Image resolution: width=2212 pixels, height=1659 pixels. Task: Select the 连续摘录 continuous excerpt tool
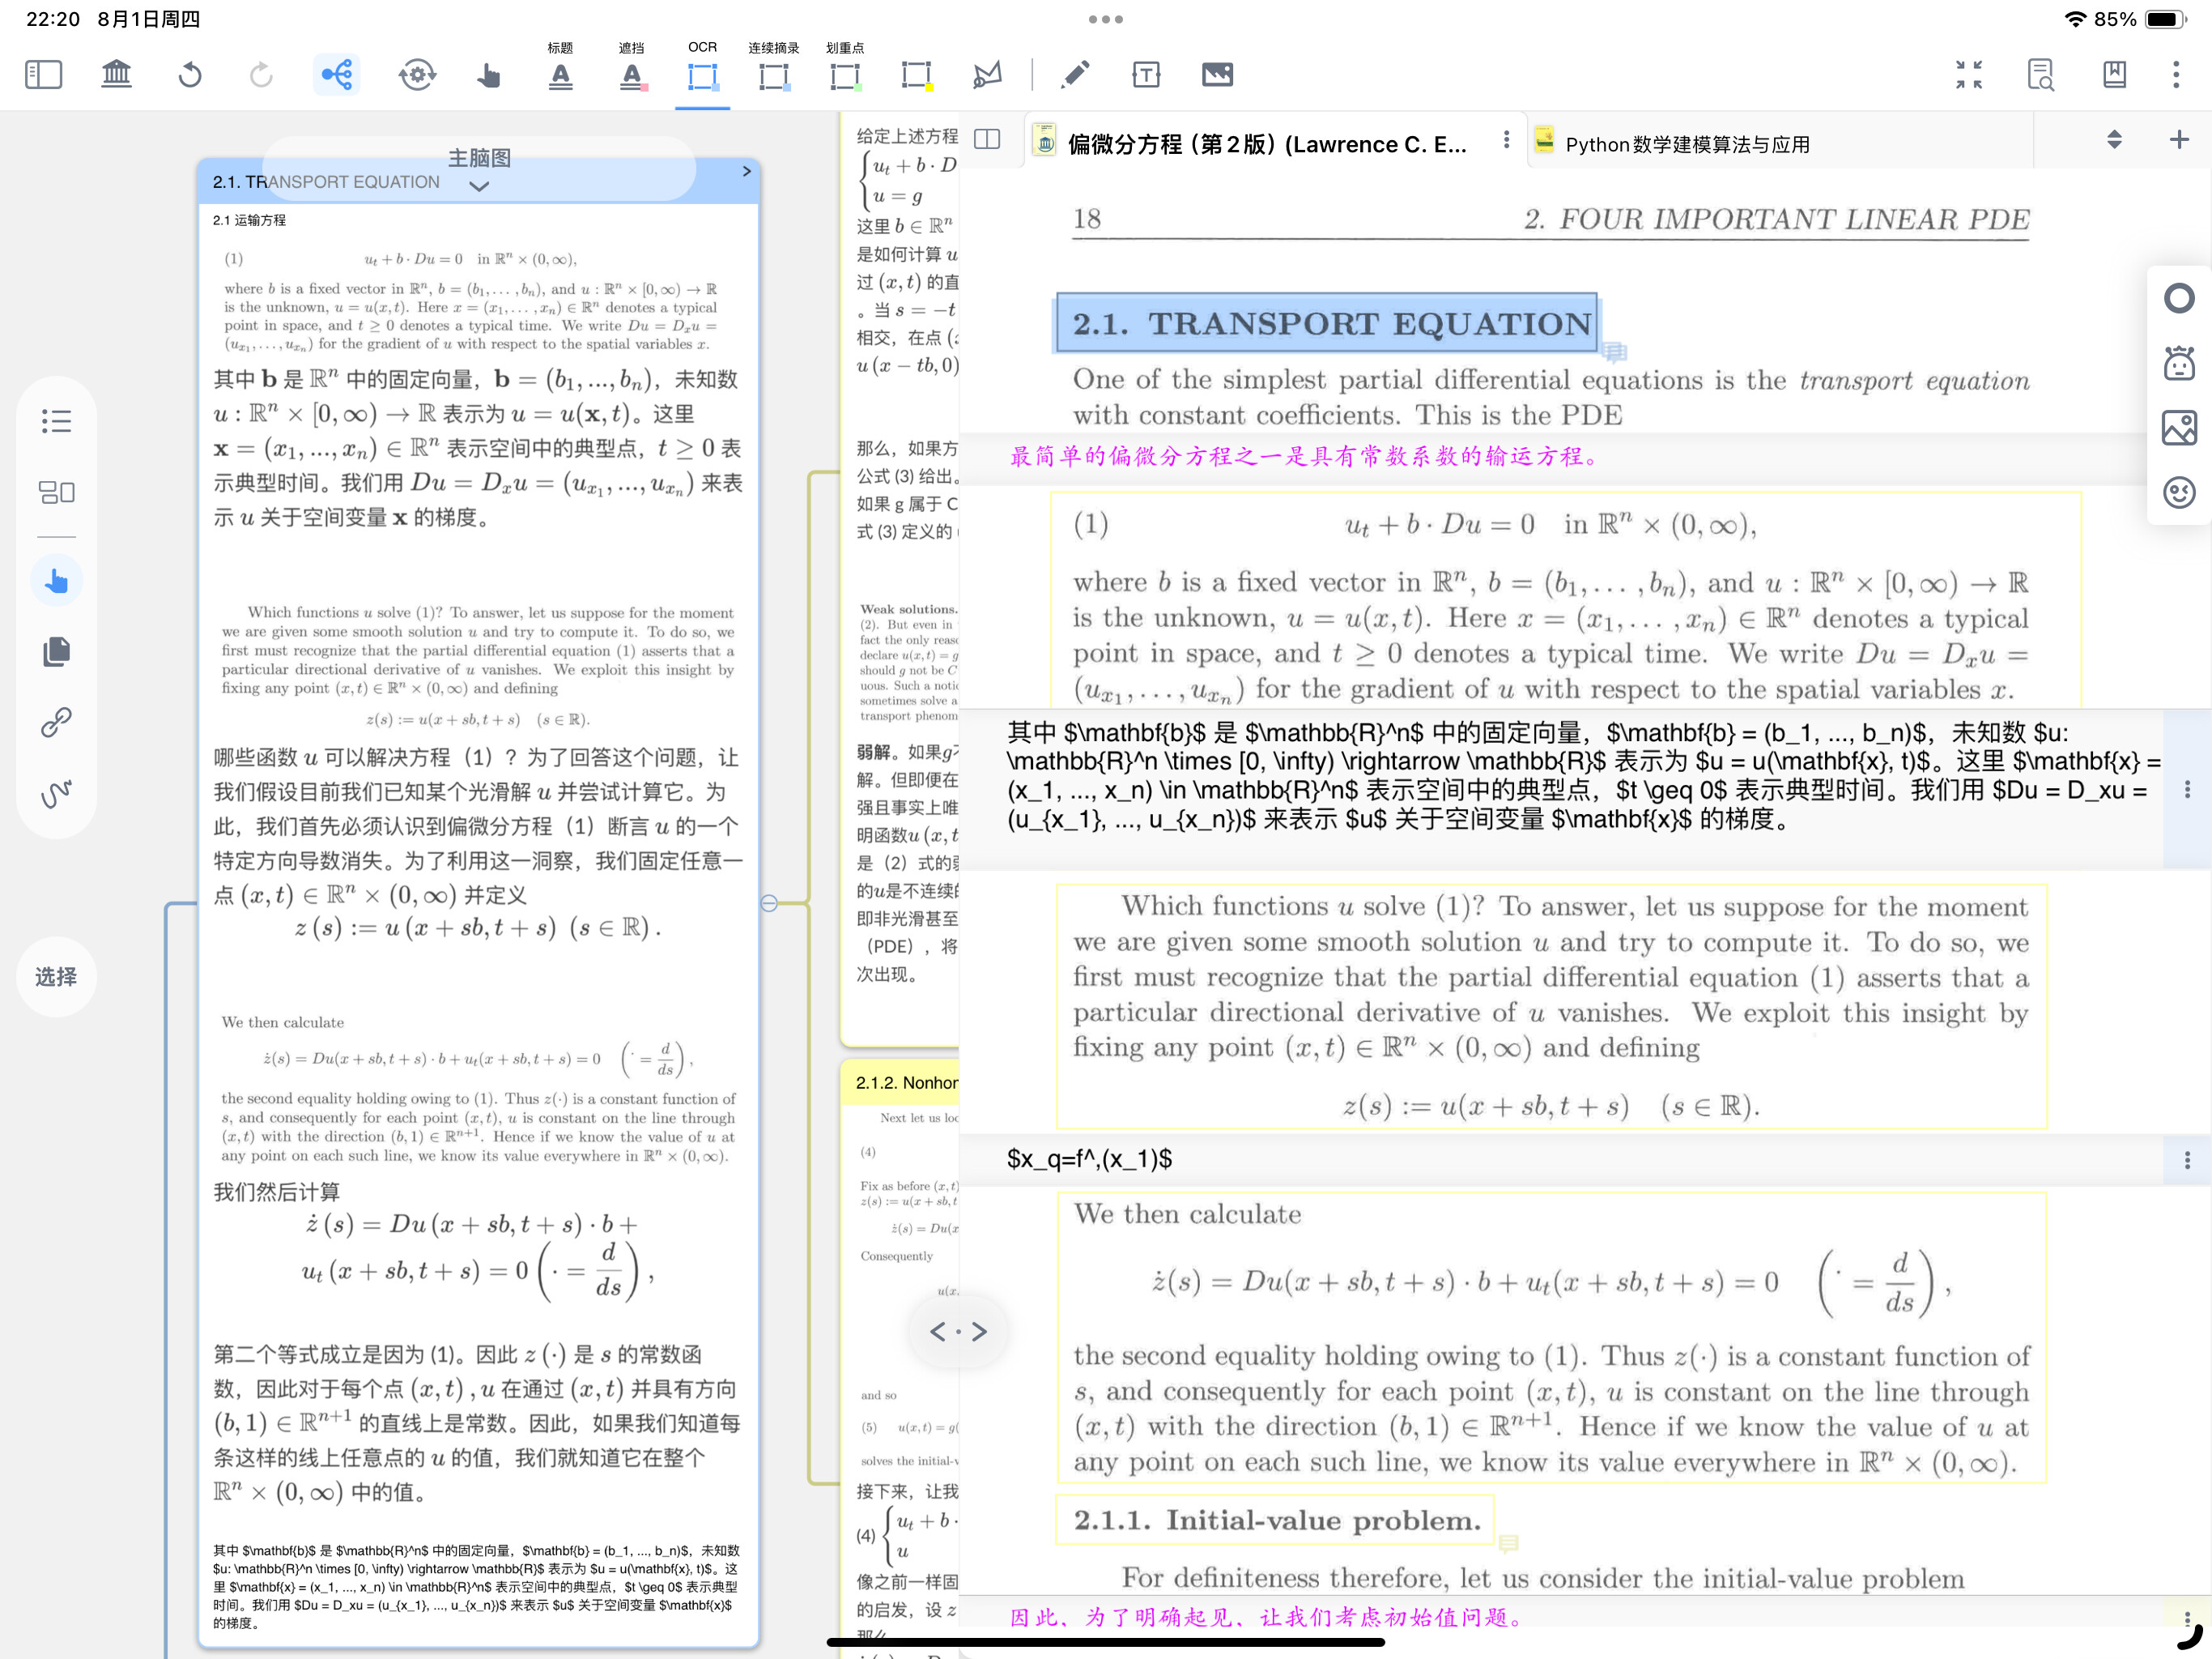click(774, 75)
